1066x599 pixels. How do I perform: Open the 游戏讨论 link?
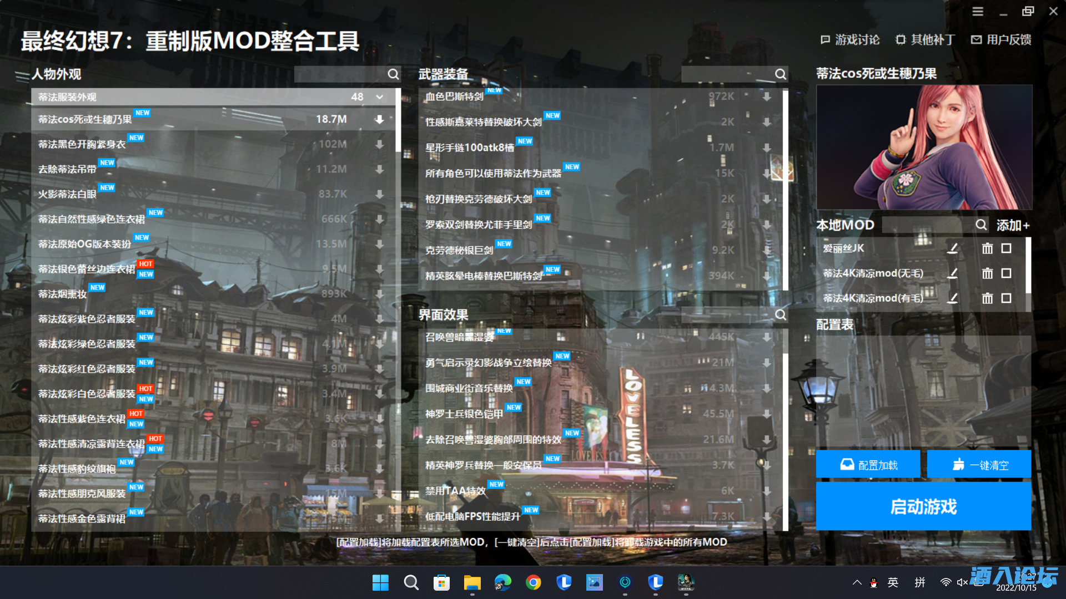[850, 40]
